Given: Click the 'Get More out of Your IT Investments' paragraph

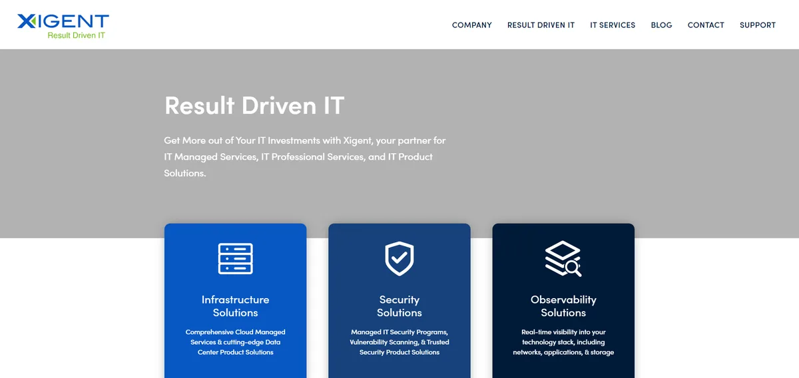Looking at the screenshot, I should pos(305,157).
